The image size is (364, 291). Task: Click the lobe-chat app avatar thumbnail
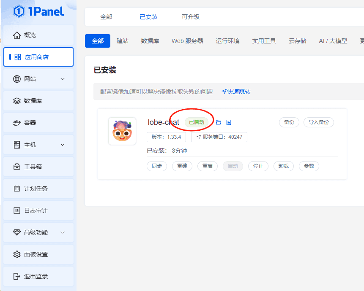(122, 131)
